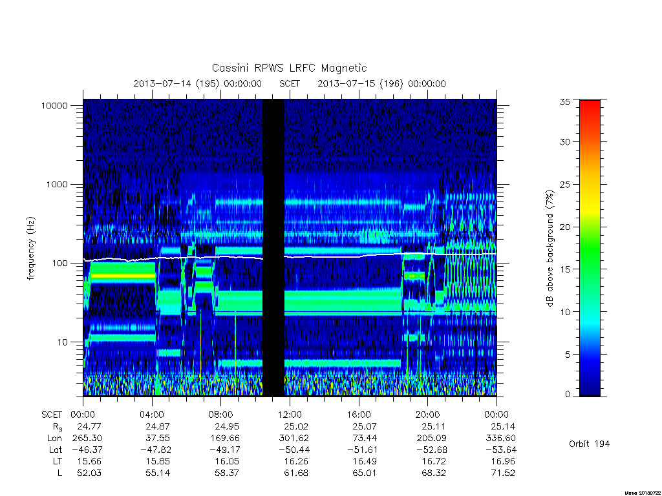Click the Rs value 24.77
The image size is (662, 496).
tap(89, 426)
